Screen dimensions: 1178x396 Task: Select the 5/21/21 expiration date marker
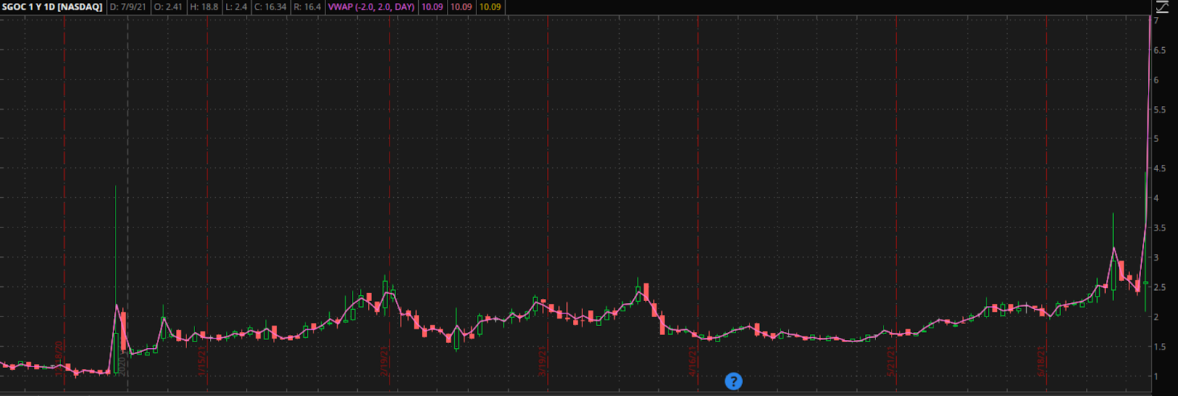pyautogui.click(x=892, y=361)
